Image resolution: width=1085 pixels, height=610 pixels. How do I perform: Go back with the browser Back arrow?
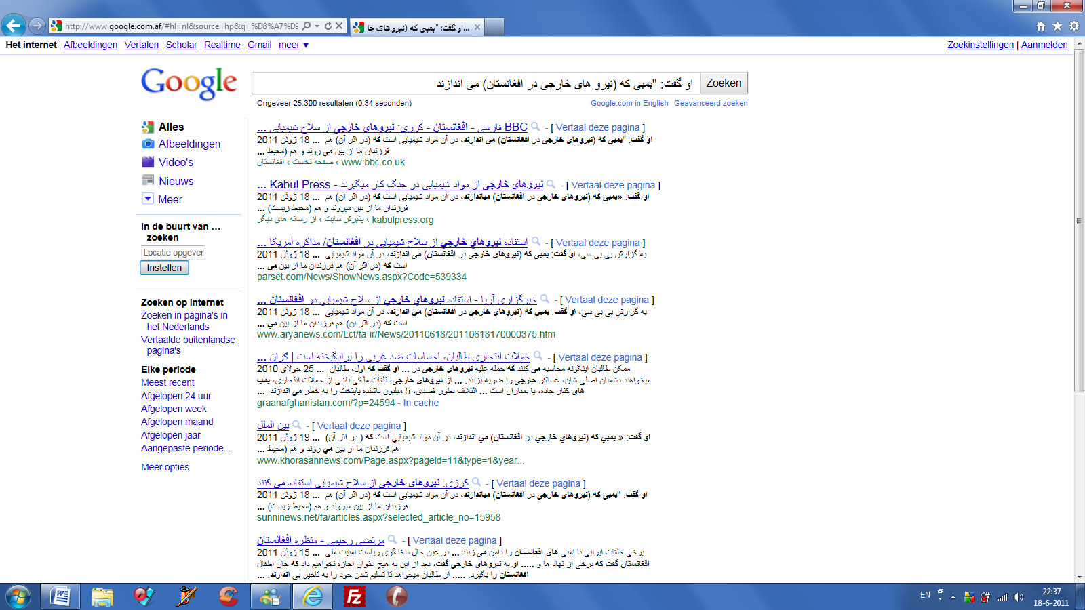[14, 26]
